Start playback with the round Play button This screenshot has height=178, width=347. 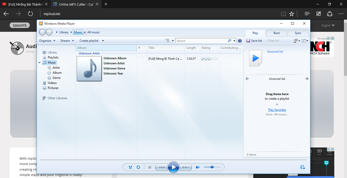tap(173, 167)
